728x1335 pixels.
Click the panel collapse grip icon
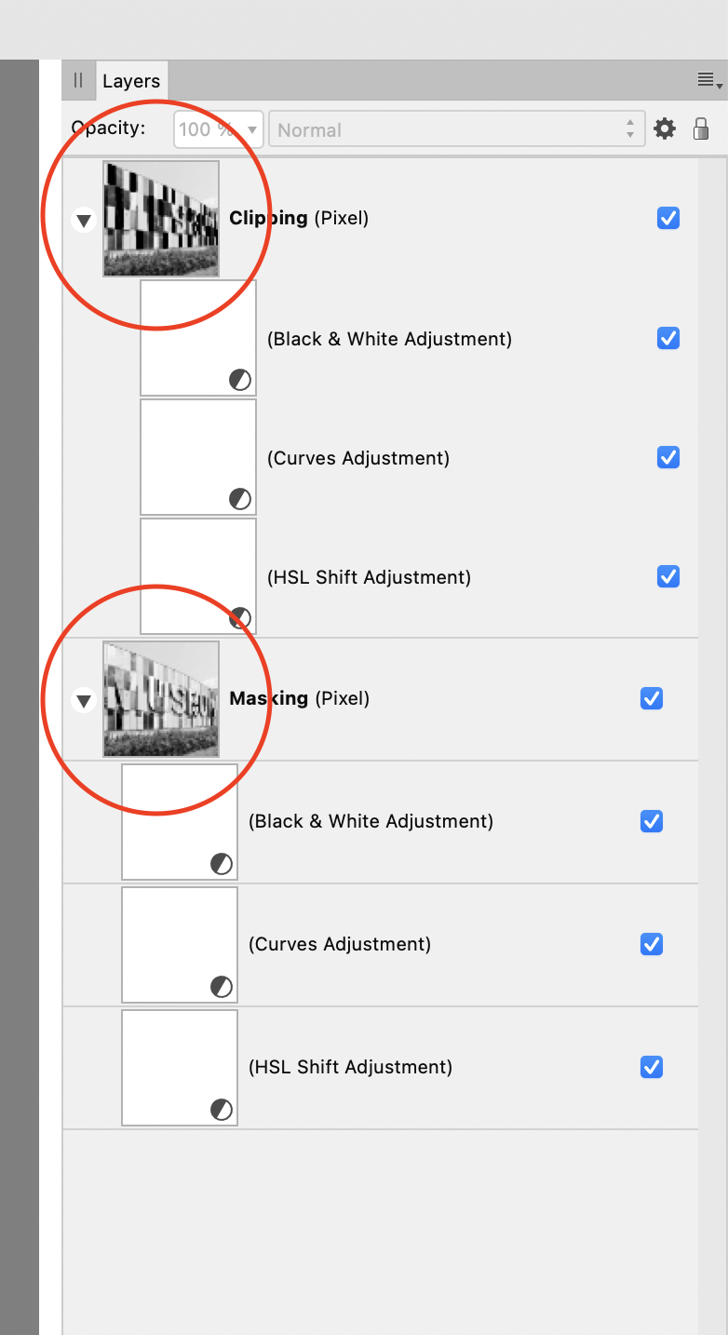(78, 81)
